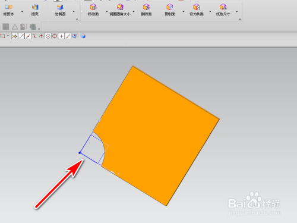Image resolution: width=297 pixels, height=223 pixels.
Task: Toggle Enable Snap Point button
Action: click(15, 36)
